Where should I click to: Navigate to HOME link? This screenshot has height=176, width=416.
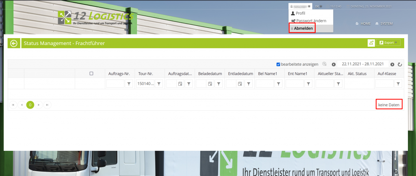pyautogui.click(x=363, y=24)
